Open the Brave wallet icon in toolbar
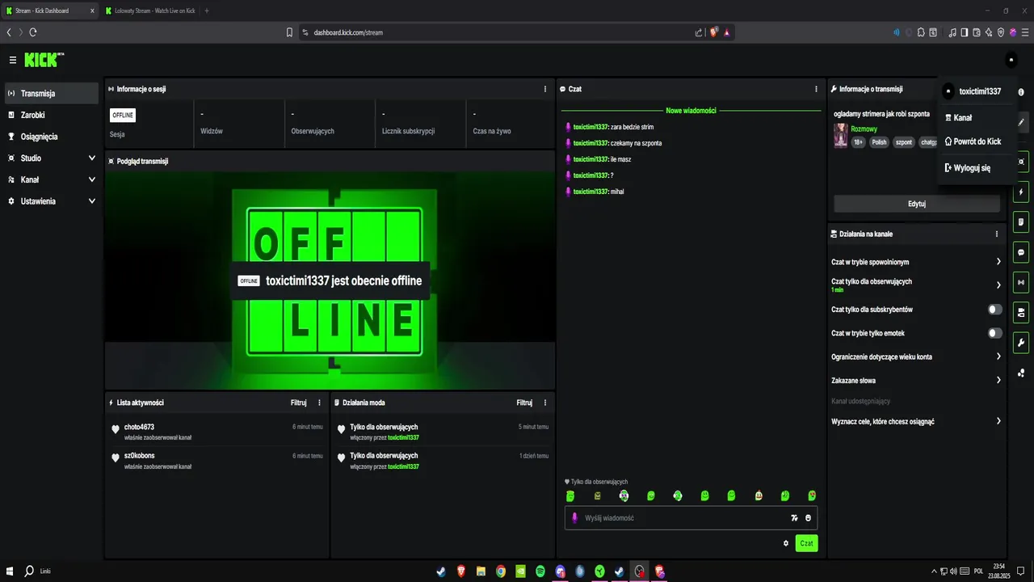Image resolution: width=1034 pixels, height=582 pixels. [977, 32]
